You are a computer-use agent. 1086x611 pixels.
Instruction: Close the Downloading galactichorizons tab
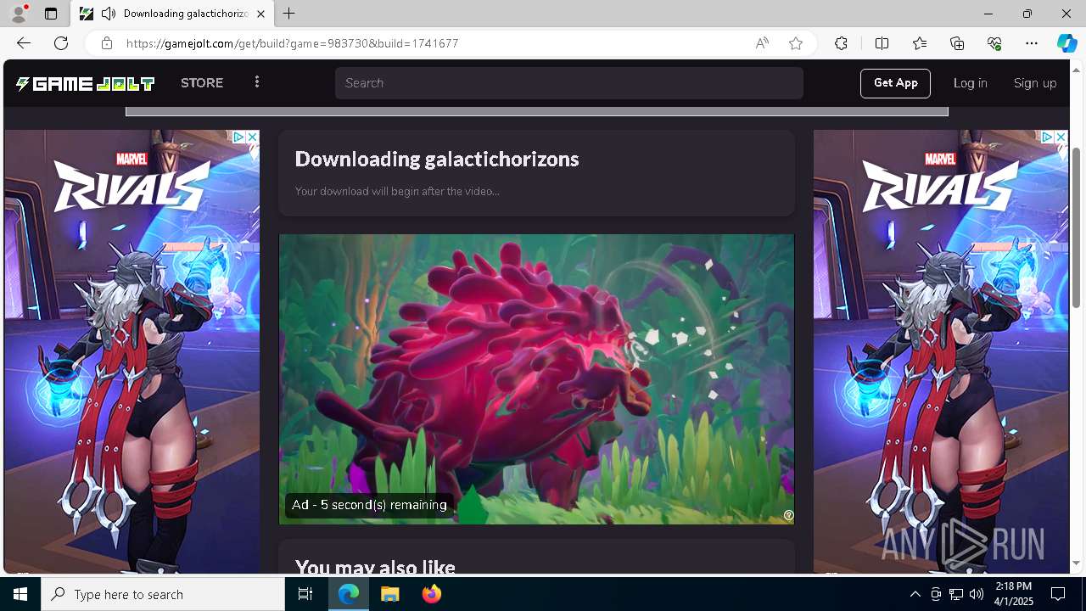260,14
